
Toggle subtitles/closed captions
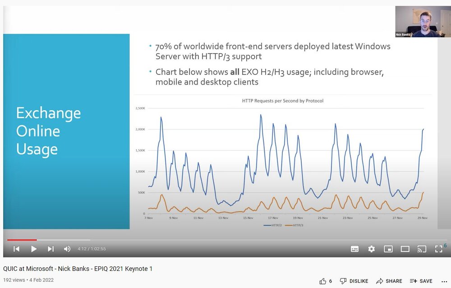(354, 249)
